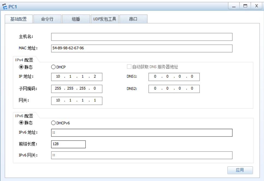Click the 前缀长度 field showing 128
The height and width of the screenshot is (181, 264).
[68, 144]
